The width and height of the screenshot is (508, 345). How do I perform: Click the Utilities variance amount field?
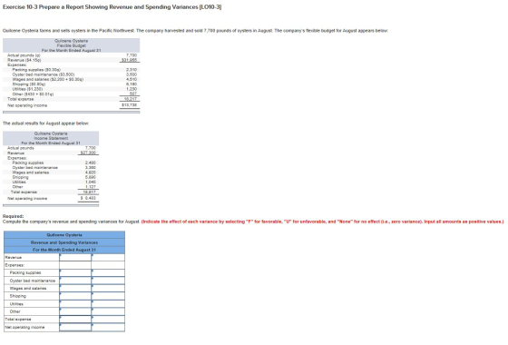coord(75,304)
